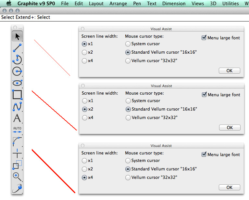Close the top Visual Assist dialog
The height and width of the screenshot is (200, 249).
point(82,29)
